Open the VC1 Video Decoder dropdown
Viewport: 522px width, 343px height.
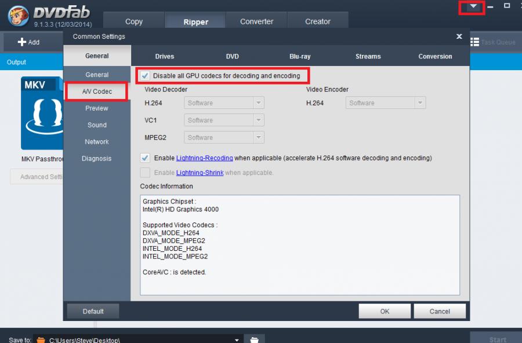point(224,120)
